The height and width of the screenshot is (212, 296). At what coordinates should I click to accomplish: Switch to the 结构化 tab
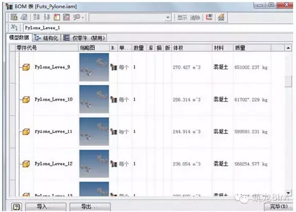pyautogui.click(x=48, y=38)
